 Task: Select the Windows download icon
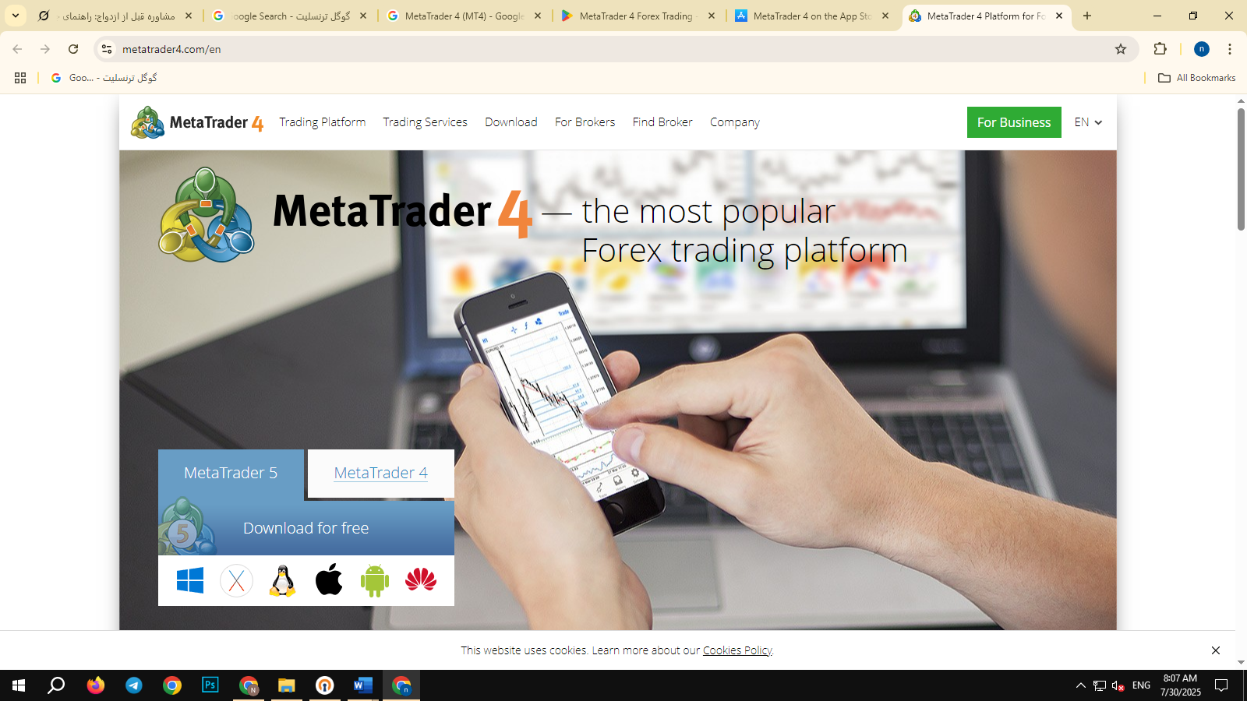click(189, 579)
